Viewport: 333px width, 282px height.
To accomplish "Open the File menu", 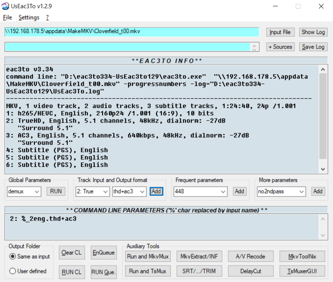I will 7,18.
